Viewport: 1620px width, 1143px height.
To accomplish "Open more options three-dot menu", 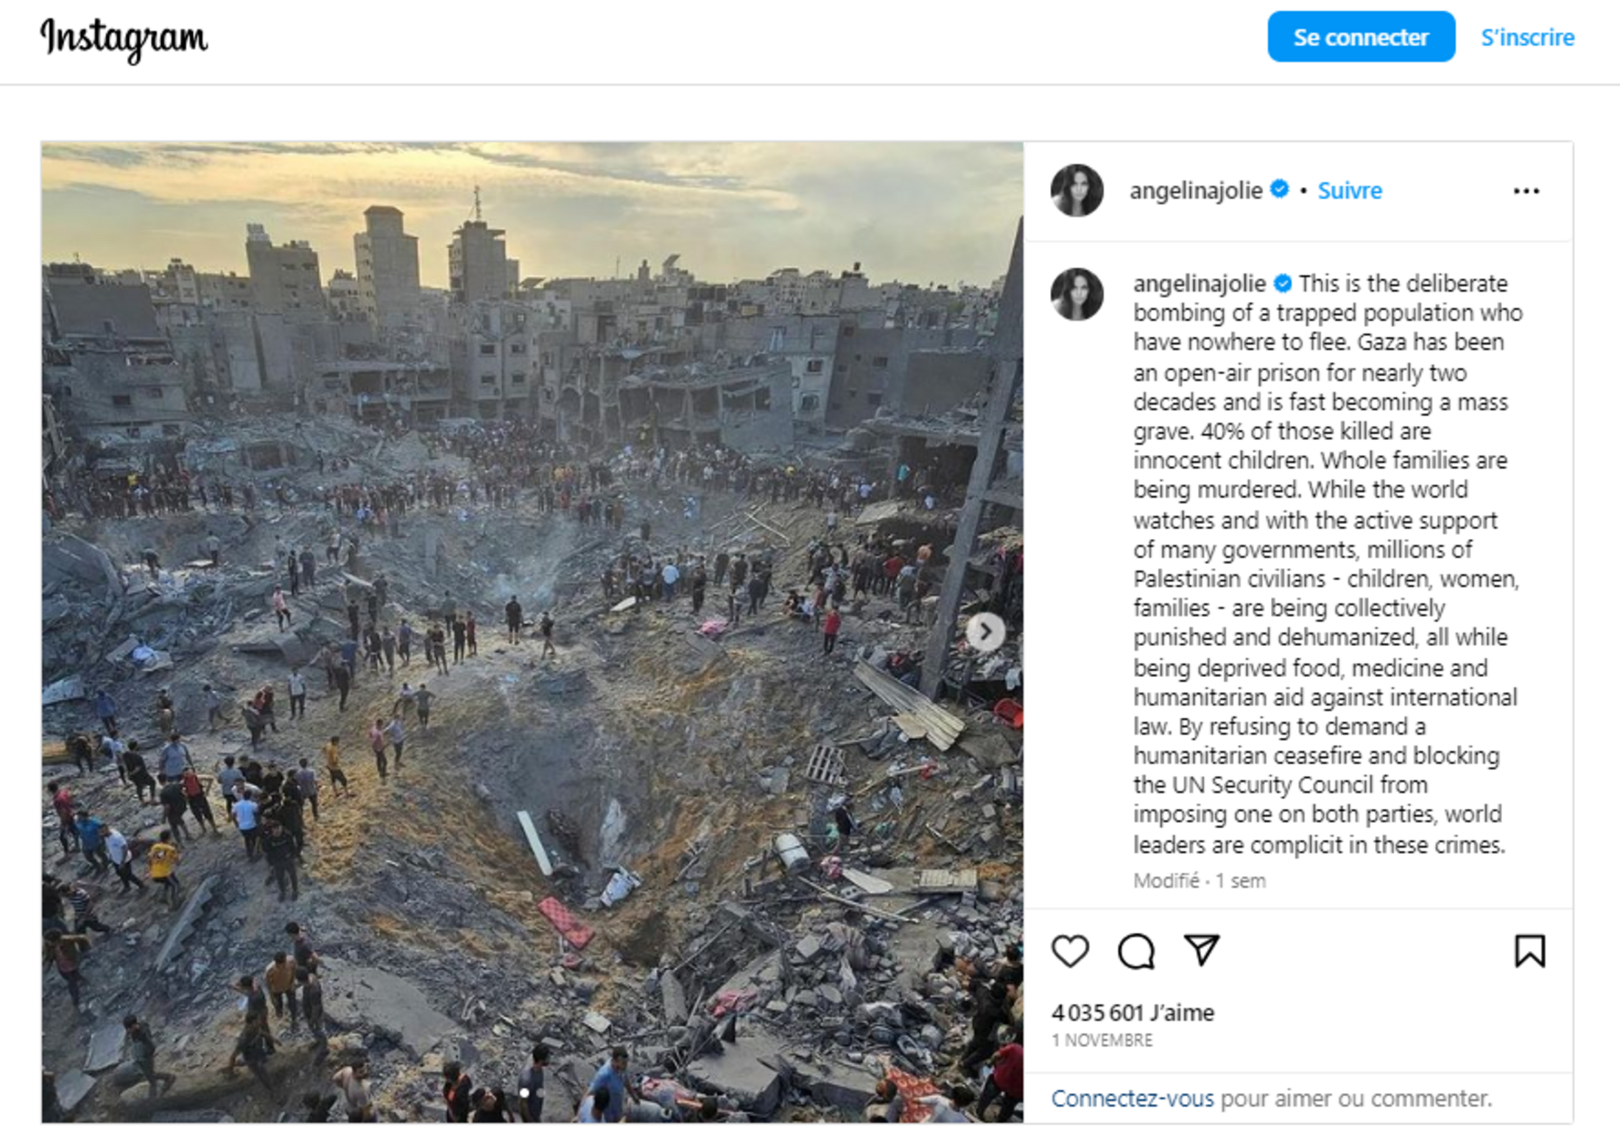I will tap(1526, 191).
